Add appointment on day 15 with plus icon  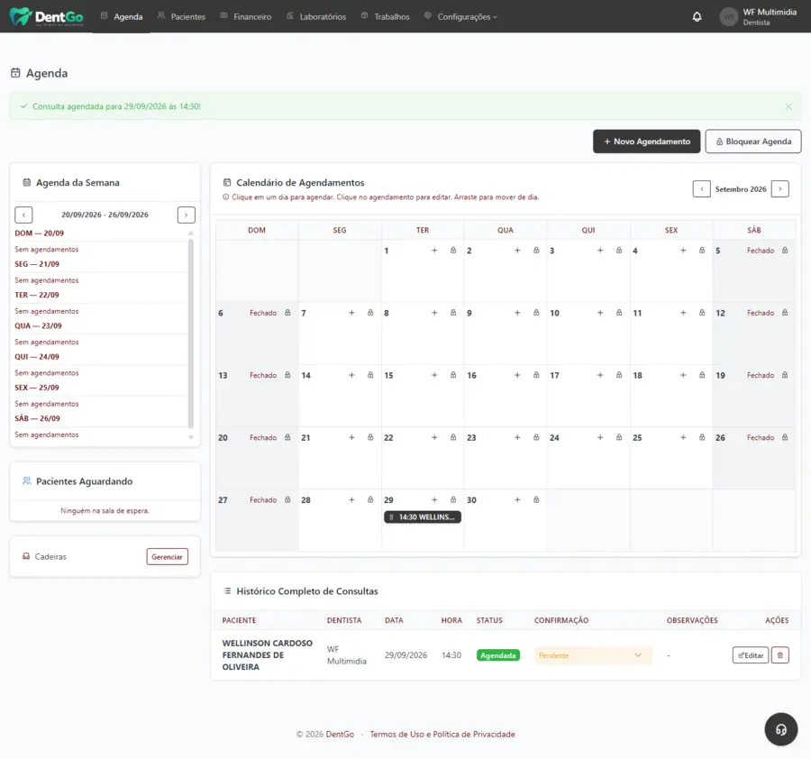pyautogui.click(x=434, y=375)
